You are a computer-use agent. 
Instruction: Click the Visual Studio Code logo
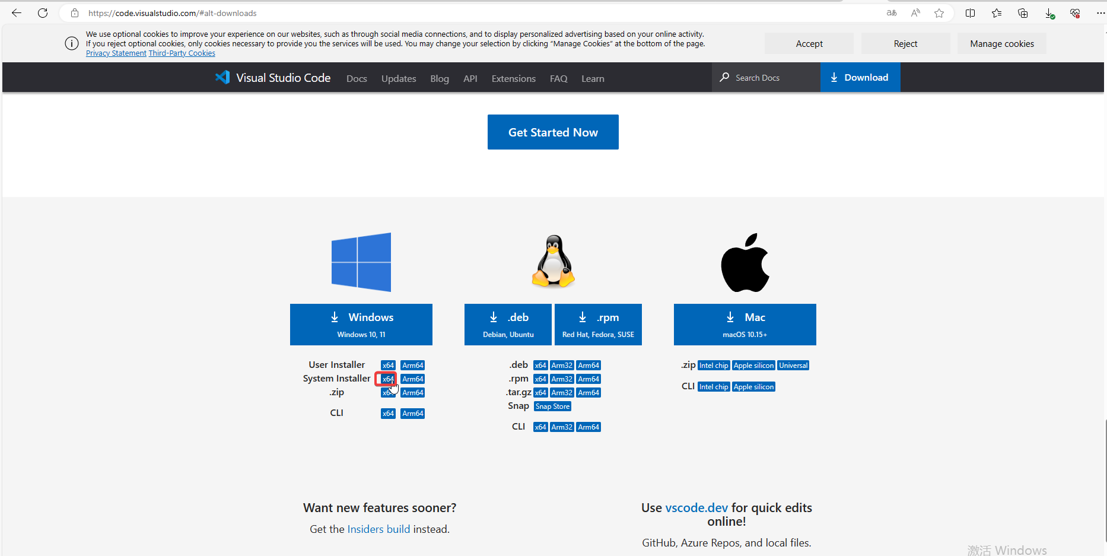click(x=222, y=77)
